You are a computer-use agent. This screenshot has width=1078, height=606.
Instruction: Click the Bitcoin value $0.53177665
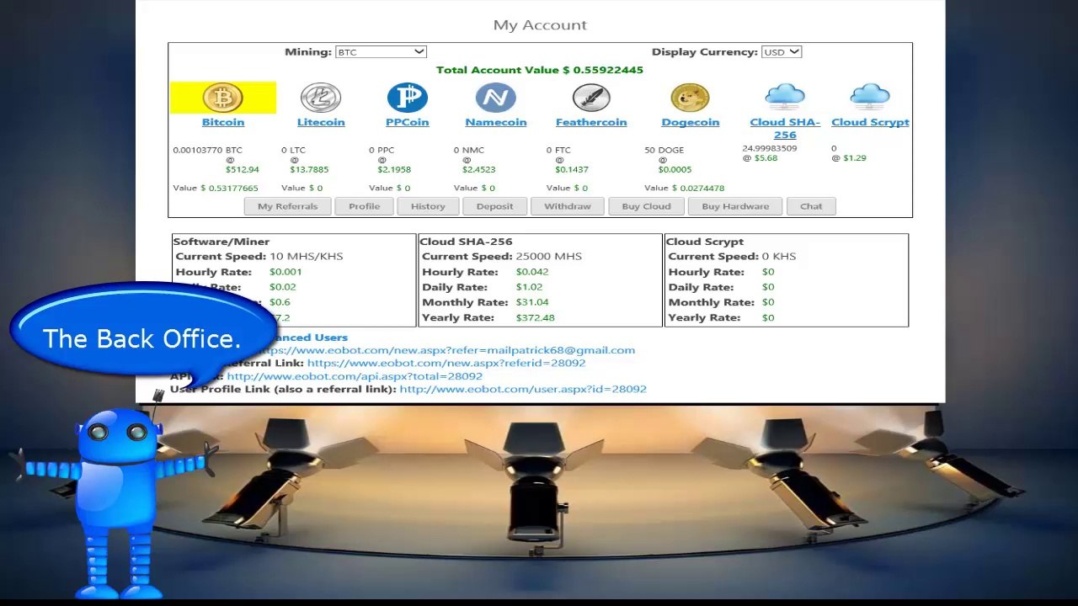click(229, 188)
